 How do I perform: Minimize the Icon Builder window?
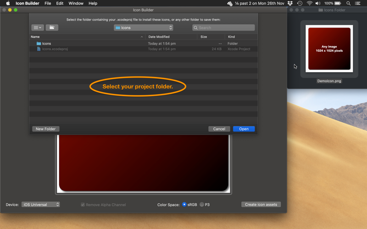click(10, 10)
